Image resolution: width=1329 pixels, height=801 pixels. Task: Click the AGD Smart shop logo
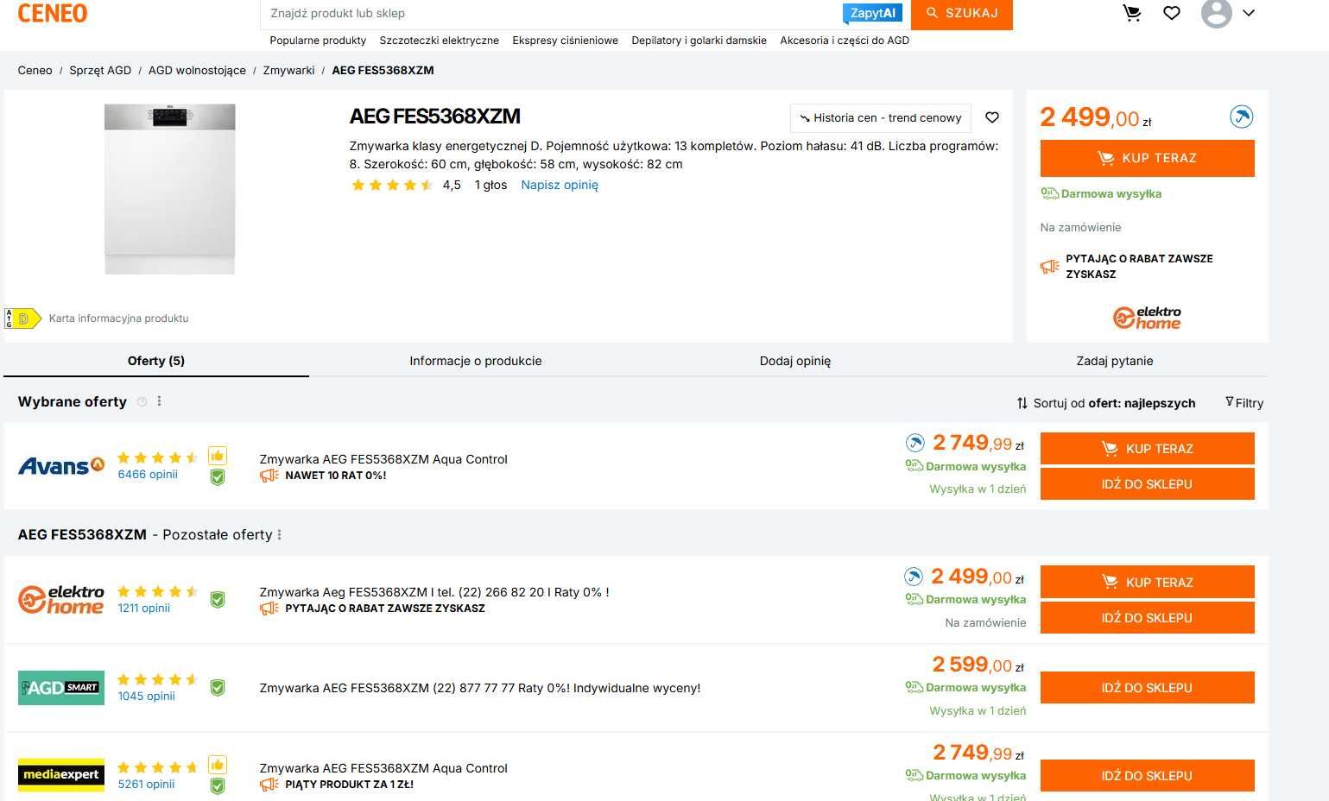61,688
